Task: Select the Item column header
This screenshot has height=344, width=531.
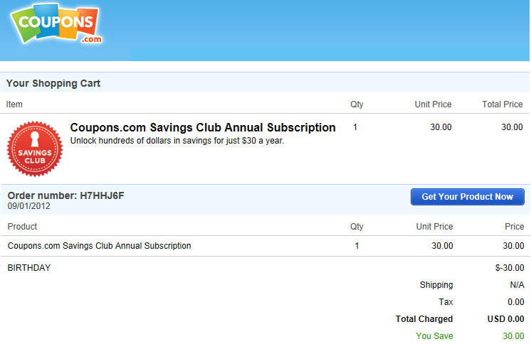Action: [14, 104]
